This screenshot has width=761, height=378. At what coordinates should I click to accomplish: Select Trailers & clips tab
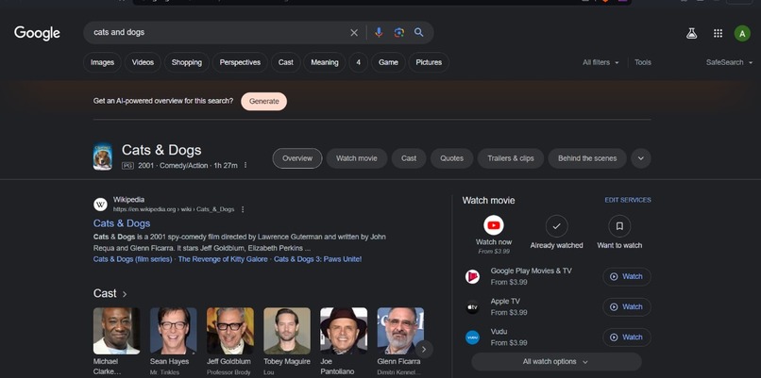511,158
